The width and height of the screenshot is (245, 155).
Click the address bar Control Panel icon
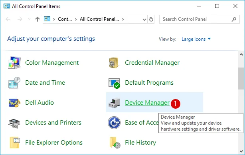(47, 19)
